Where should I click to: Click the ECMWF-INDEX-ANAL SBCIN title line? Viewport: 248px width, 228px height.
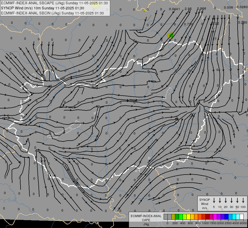click(52, 13)
